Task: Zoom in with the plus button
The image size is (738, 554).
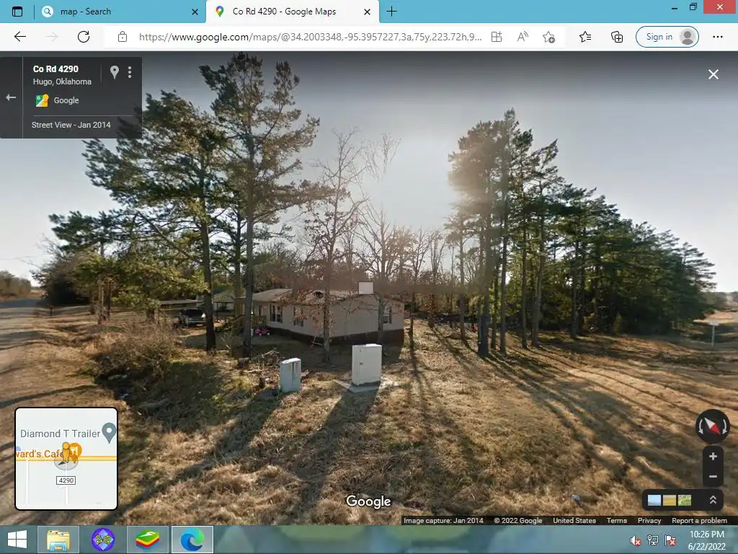Action: pyautogui.click(x=713, y=457)
